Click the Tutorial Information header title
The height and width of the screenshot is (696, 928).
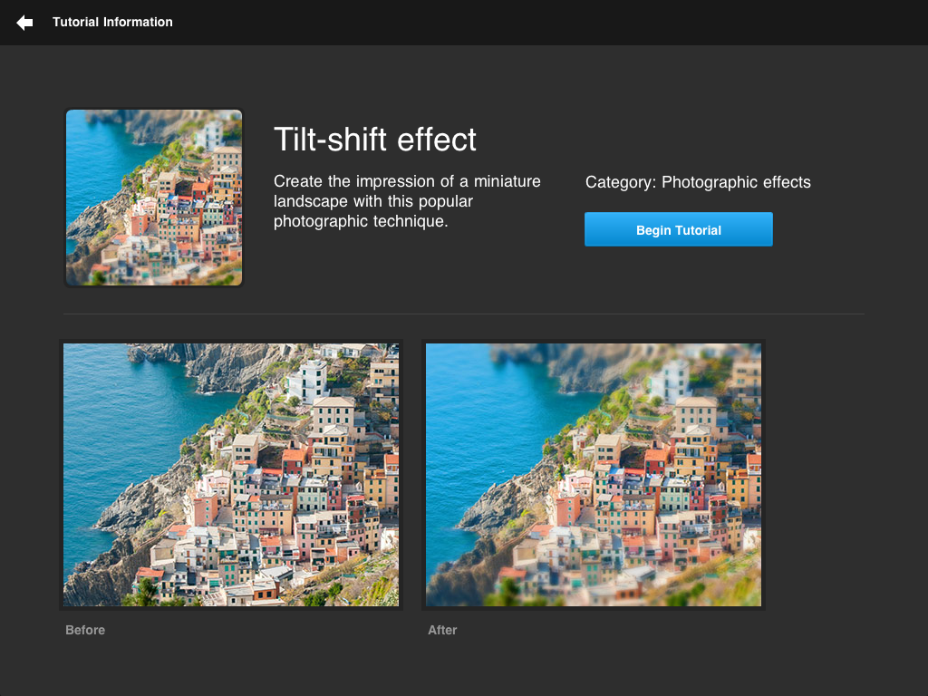coord(112,23)
